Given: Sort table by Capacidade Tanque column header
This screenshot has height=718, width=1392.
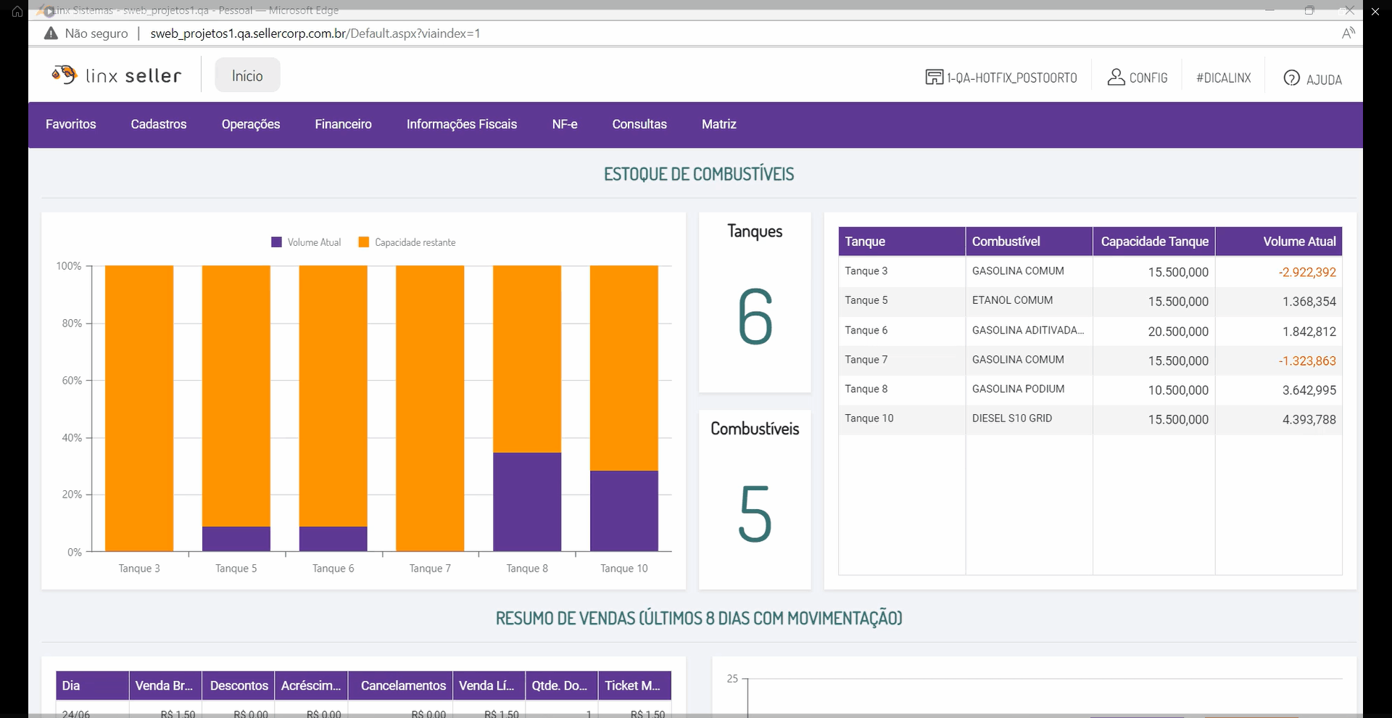Looking at the screenshot, I should 1153,242.
